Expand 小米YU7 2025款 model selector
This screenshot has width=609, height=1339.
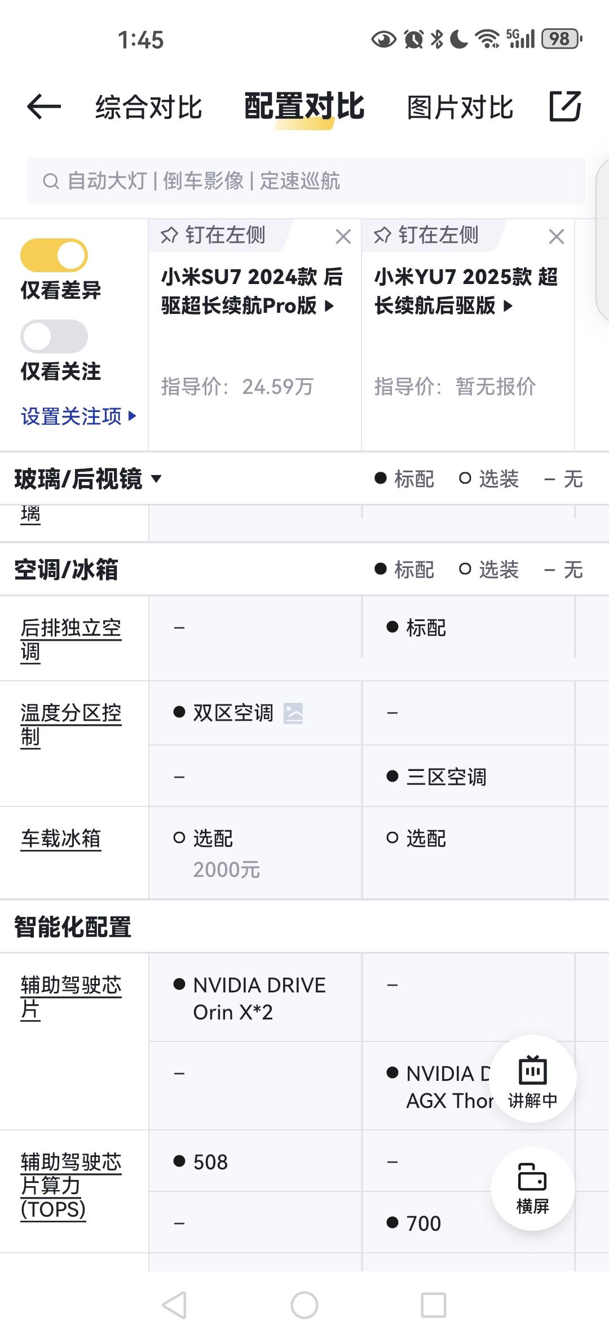coord(466,291)
